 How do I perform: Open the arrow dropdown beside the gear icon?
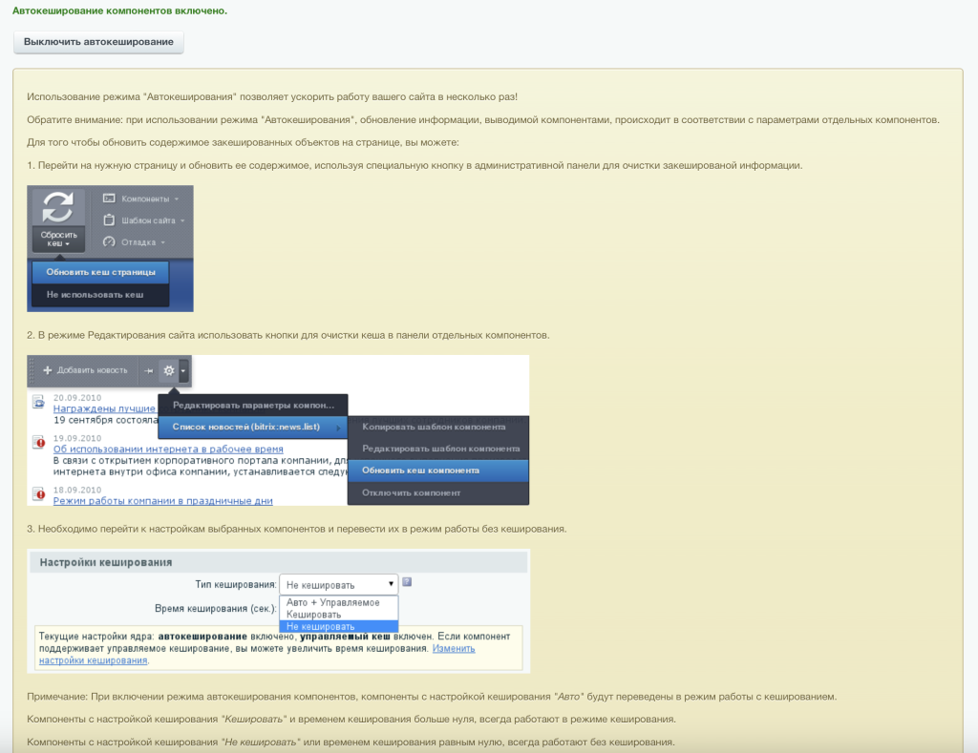tap(183, 371)
